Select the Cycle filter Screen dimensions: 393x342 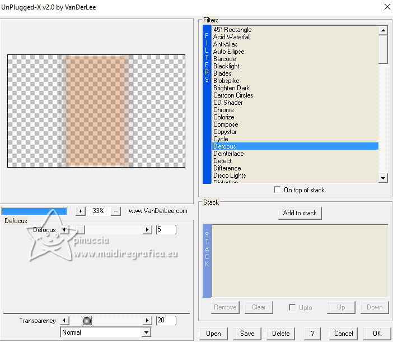pyautogui.click(x=295, y=138)
